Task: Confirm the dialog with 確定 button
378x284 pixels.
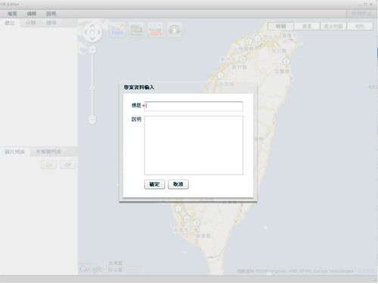Action: tap(154, 184)
